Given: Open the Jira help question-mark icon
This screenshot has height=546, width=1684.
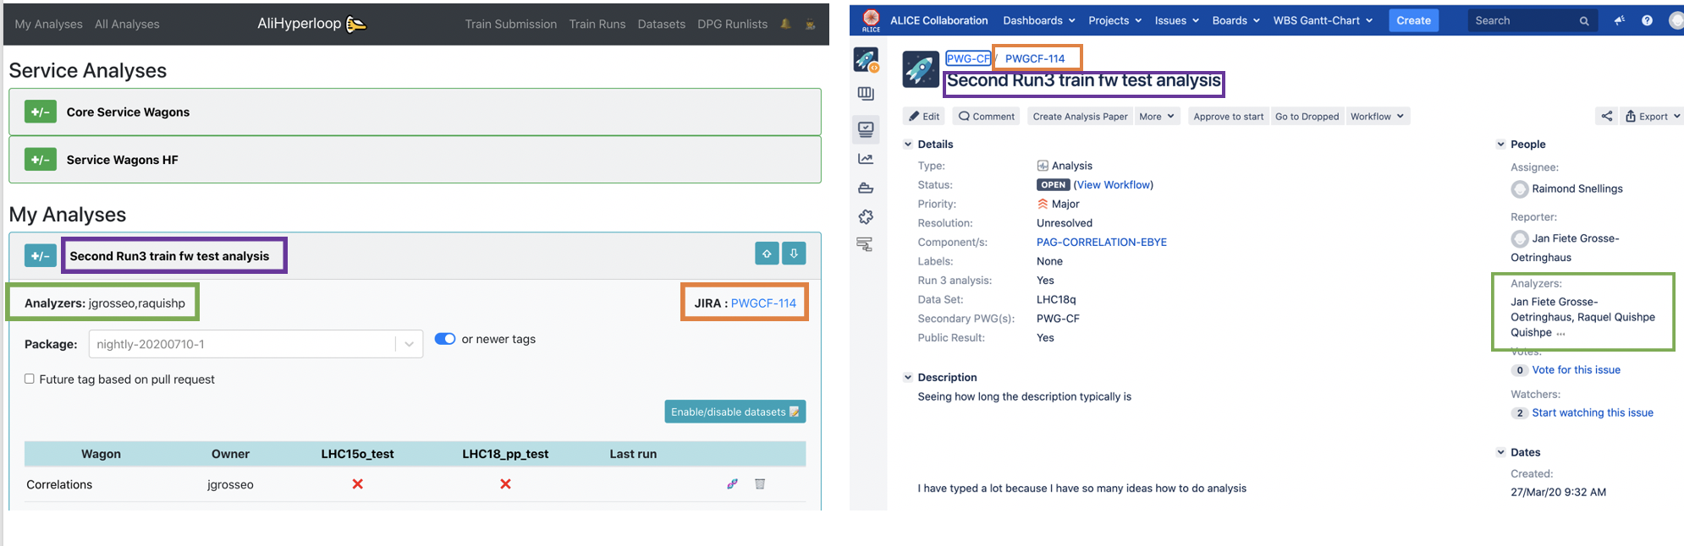Looking at the screenshot, I should [x=1647, y=20].
